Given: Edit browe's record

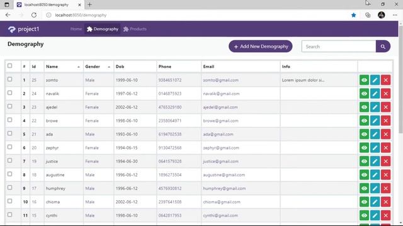Looking at the screenshot, I should (x=375, y=121).
